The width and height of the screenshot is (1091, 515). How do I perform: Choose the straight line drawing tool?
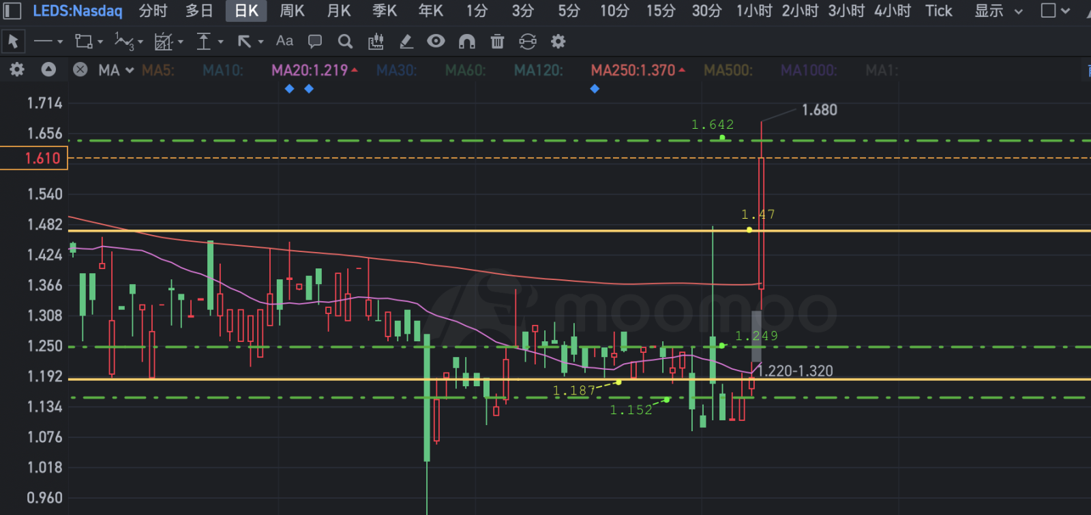coord(43,42)
